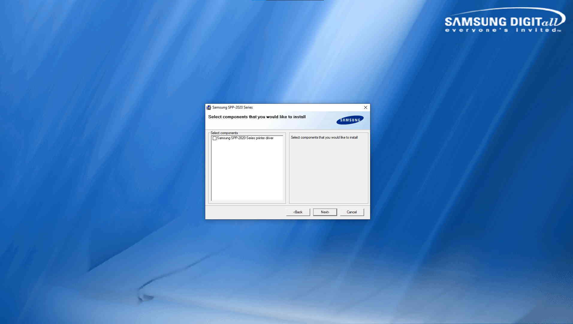This screenshot has width=573, height=324.
Task: Tick the Samsung SPP-2020 Series printer driver checkbox
Action: (x=215, y=138)
